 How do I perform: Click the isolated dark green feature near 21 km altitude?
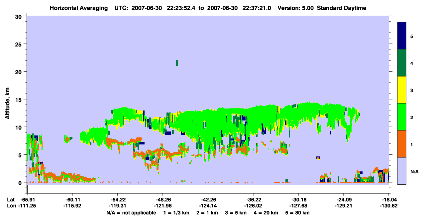177,63
